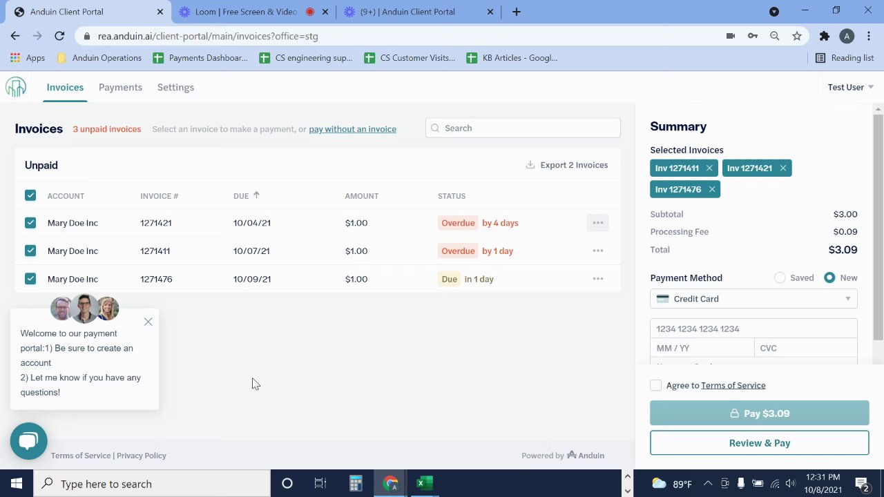
Task: Open Task View on taskbar
Action: [320, 484]
